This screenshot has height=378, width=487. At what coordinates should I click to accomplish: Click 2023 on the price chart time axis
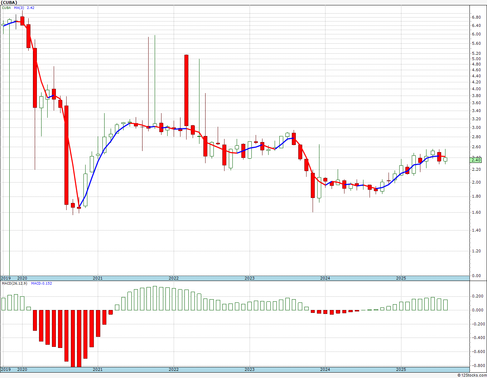point(250,278)
